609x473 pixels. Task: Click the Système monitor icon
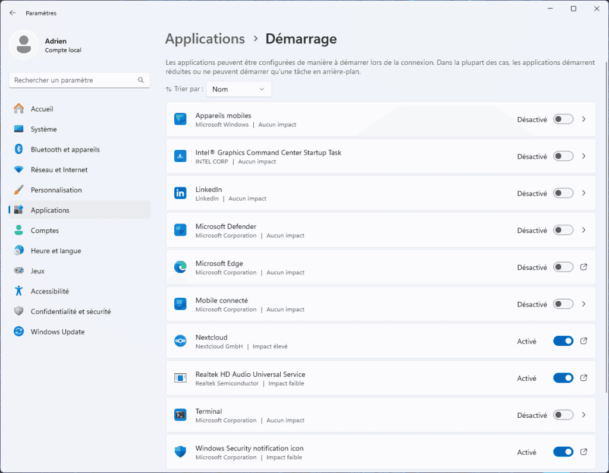(x=18, y=129)
